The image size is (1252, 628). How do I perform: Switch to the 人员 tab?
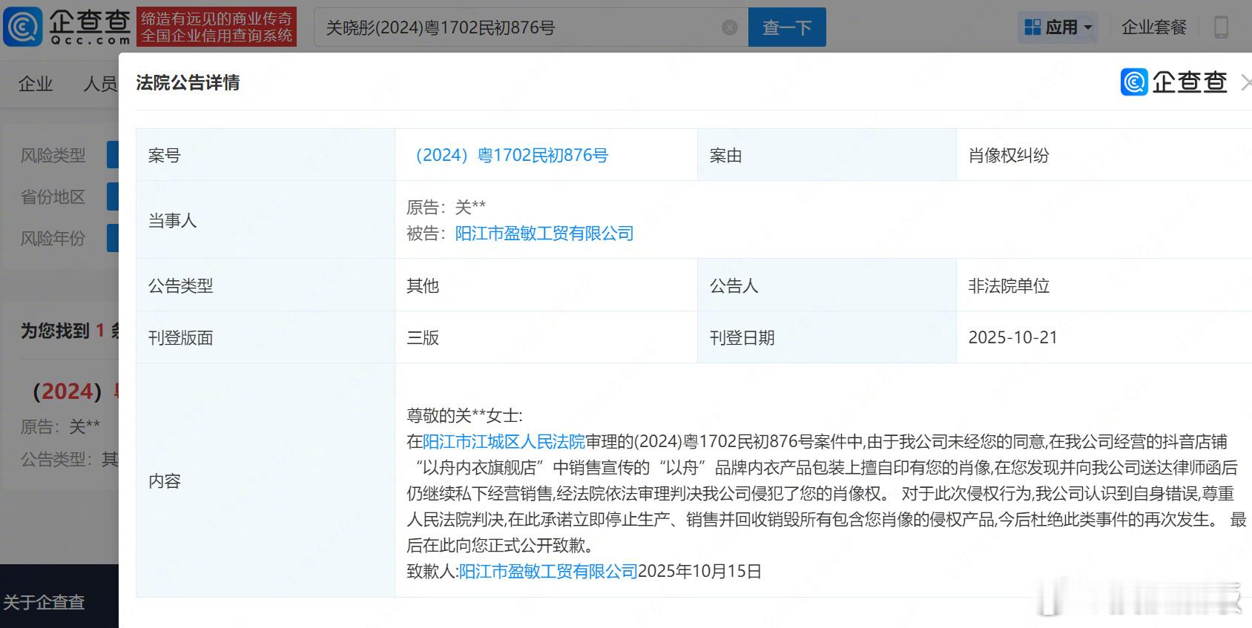click(x=100, y=84)
